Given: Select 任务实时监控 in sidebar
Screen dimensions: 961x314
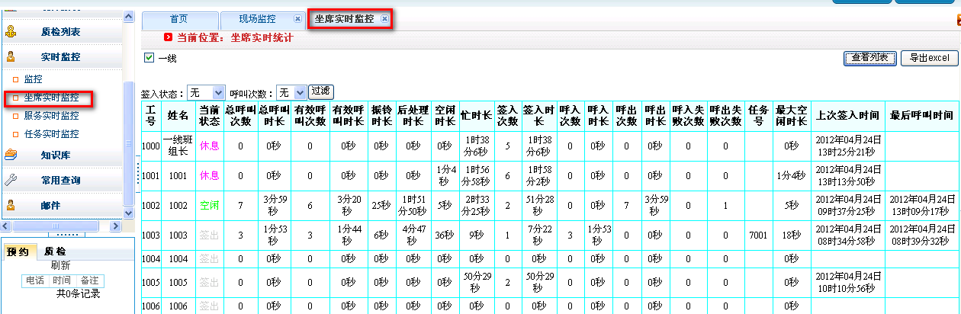Looking at the screenshot, I should coord(51,134).
